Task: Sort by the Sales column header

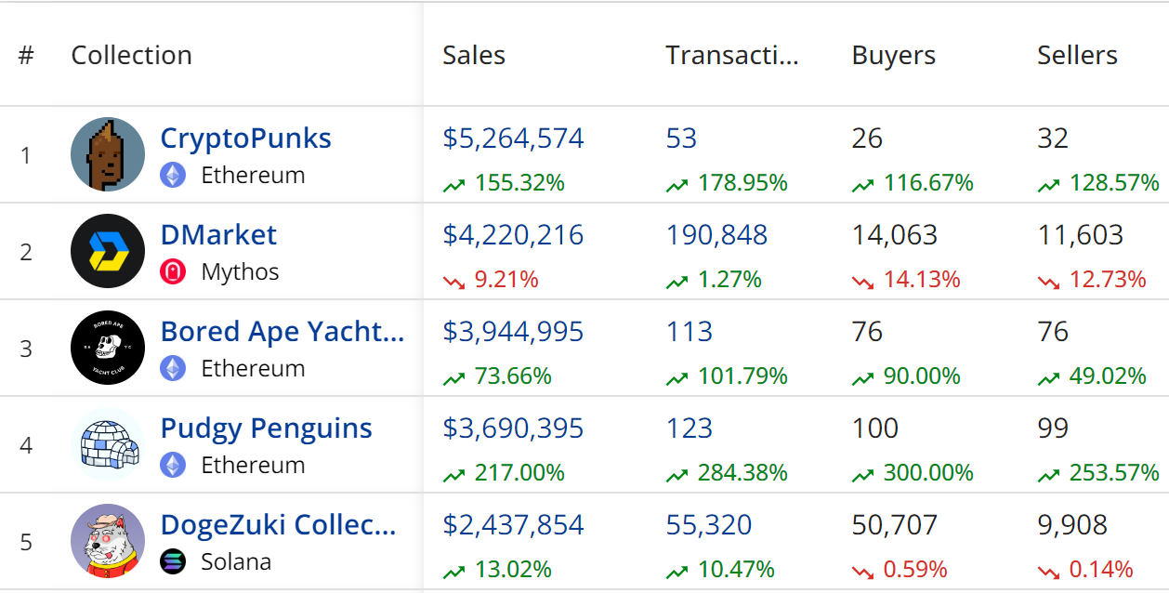Action: point(474,55)
